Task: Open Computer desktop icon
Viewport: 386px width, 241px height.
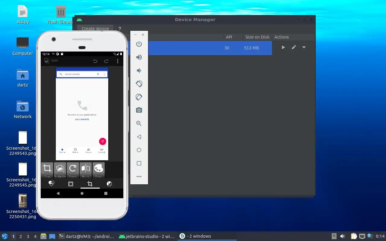Action: click(23, 46)
